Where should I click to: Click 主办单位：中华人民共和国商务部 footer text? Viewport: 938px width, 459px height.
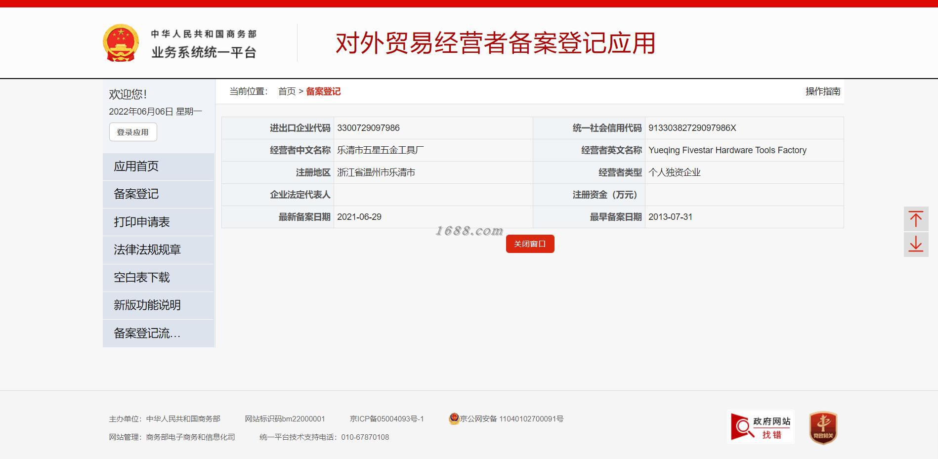click(x=165, y=419)
